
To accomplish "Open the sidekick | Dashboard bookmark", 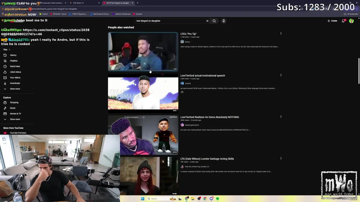I will pyautogui.click(x=121, y=14).
